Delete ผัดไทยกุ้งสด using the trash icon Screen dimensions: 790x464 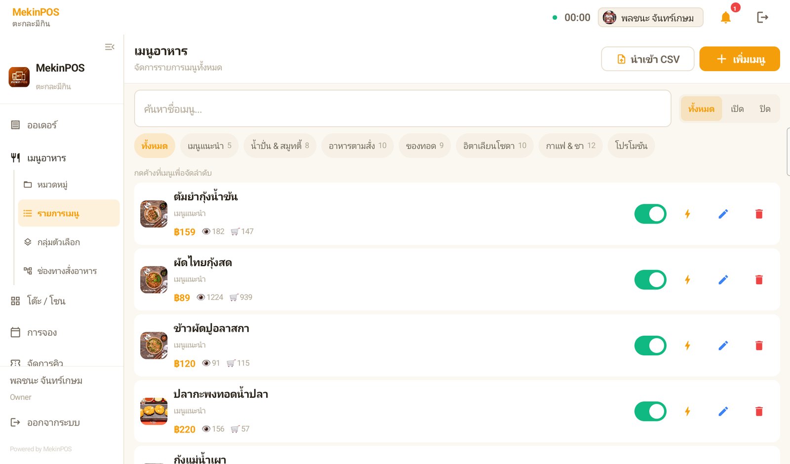point(759,280)
